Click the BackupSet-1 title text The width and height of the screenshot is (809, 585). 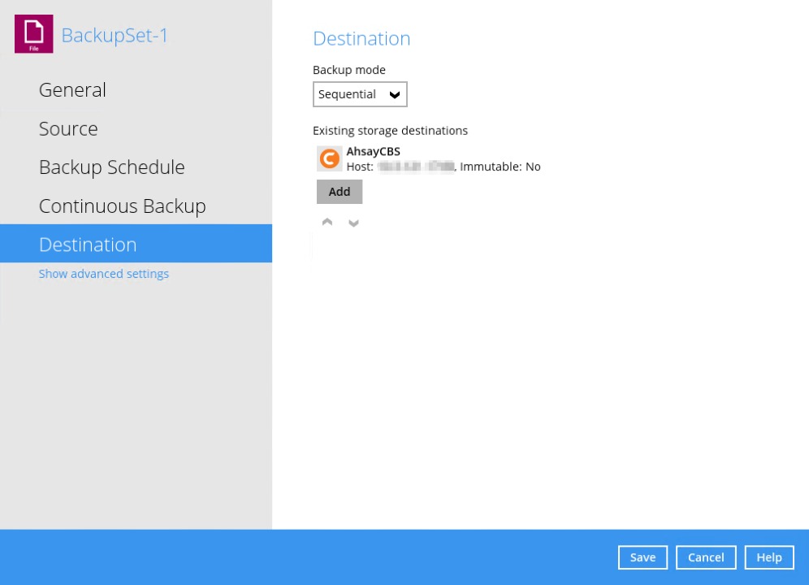point(115,35)
